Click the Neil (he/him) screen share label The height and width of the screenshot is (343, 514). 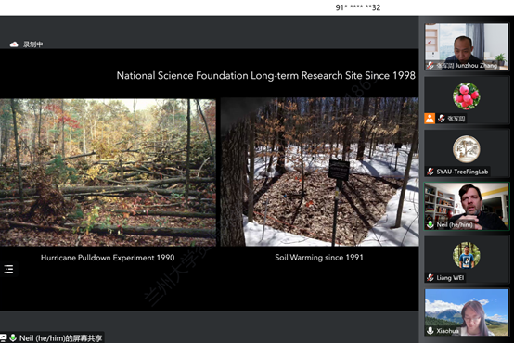tap(60, 337)
